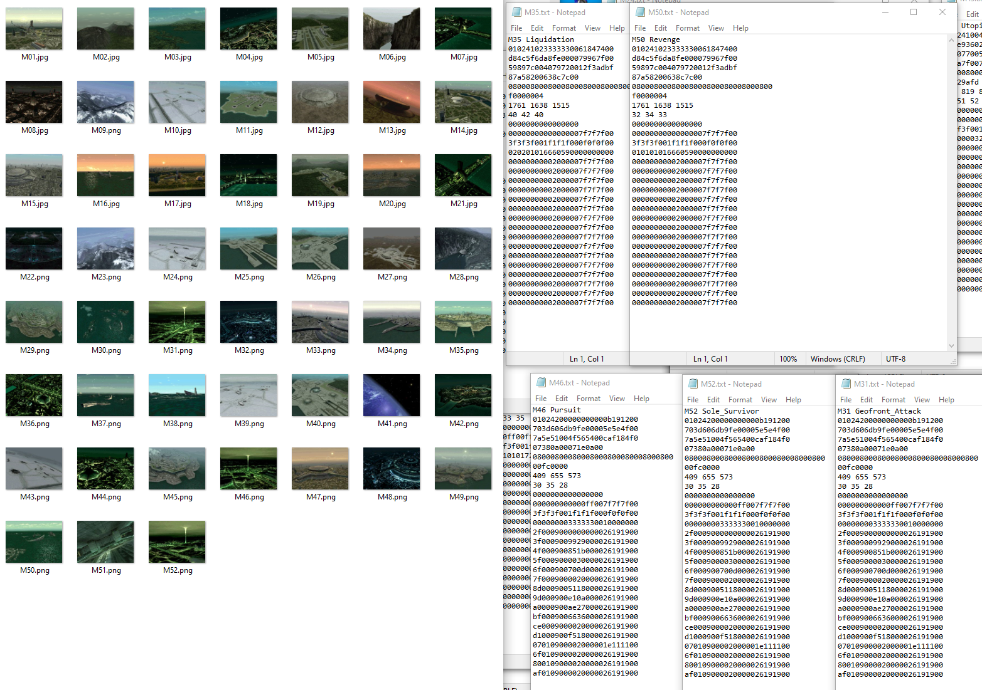The height and width of the screenshot is (690, 982).
Task: Click the M50 Revenge first text line
Action: [x=656, y=39]
